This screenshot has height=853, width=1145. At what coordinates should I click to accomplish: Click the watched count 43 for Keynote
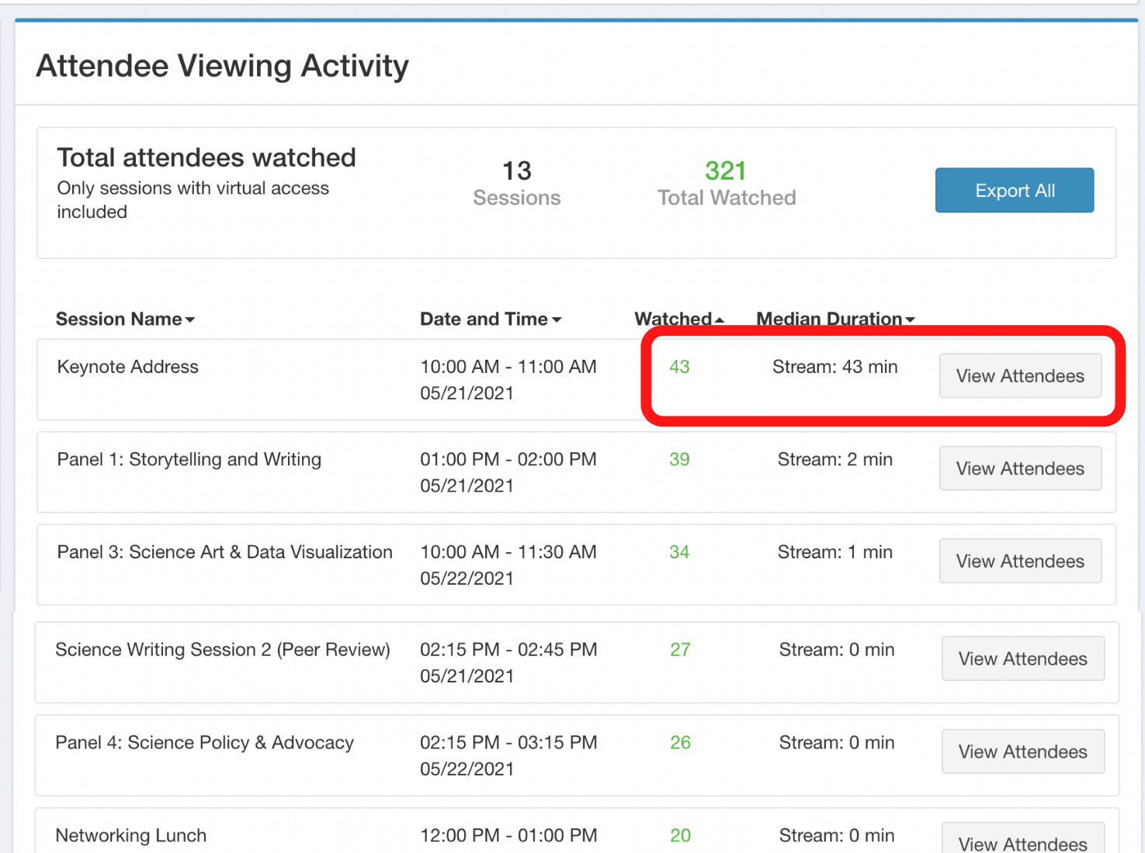679,367
